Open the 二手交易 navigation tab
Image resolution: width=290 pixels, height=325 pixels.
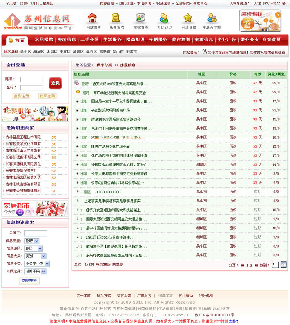pyautogui.click(x=89, y=40)
